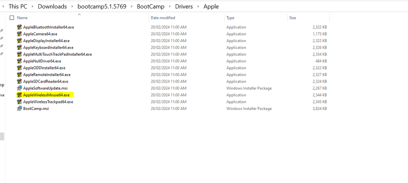Expand the chevron after This PC
The height and width of the screenshot is (183, 408).
33,7
